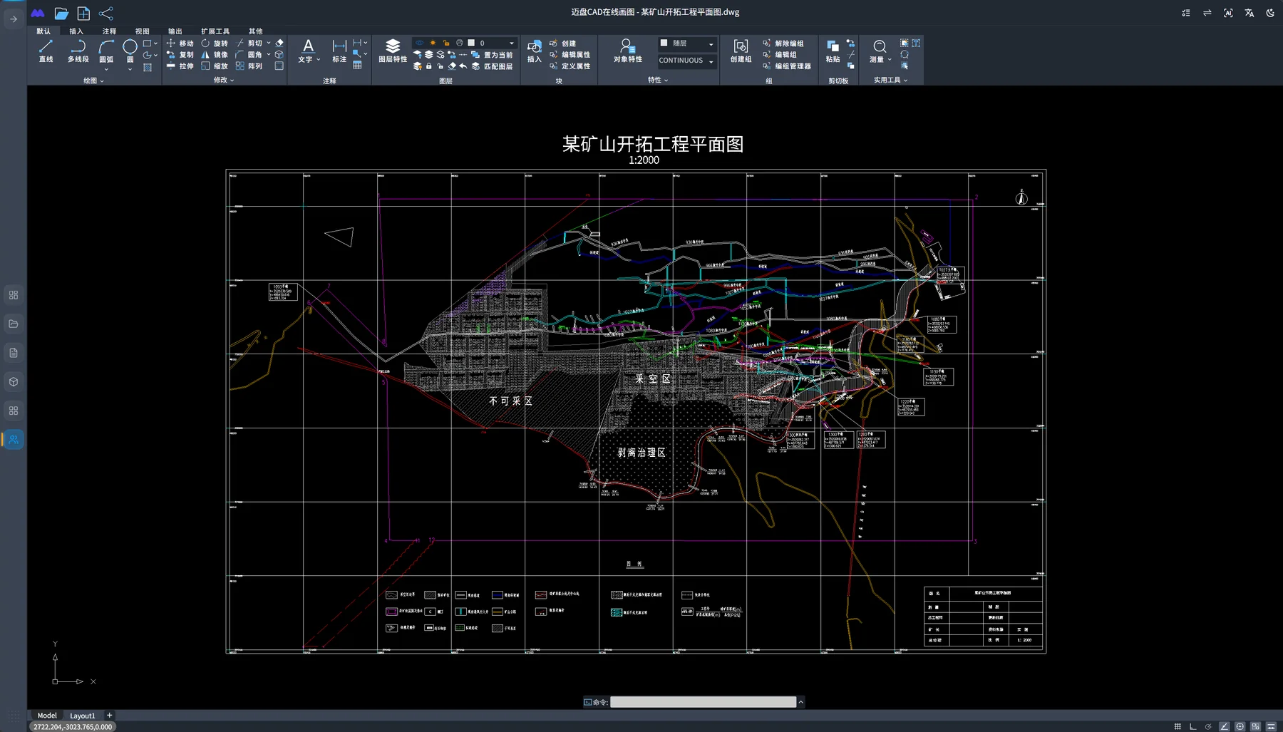Toggle grid display in status bar

[x=1178, y=726]
